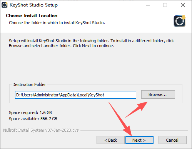Continue with the Next > button

139,140
